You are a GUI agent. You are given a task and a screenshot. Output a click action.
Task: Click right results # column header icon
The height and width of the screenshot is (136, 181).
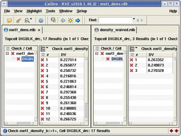coord(132,54)
